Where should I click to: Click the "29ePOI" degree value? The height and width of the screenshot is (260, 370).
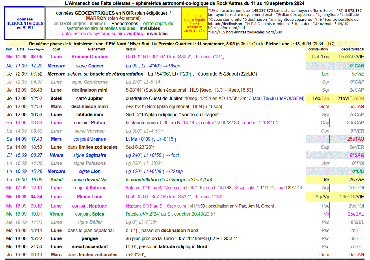[356, 206]
